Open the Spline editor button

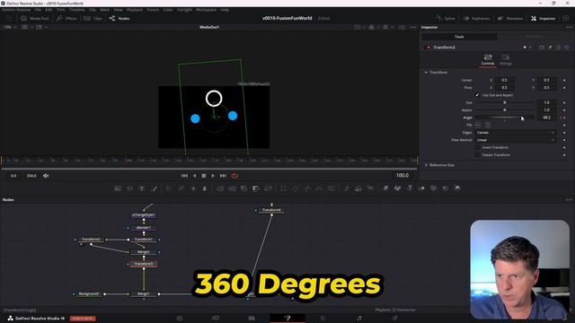446,18
